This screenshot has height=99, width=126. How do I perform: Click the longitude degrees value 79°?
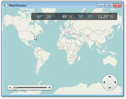point(81,17)
